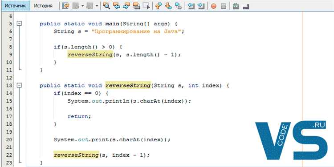334x167 pixels.
Task: Open the Back navigation dropdown arrow
Action: 83,6
